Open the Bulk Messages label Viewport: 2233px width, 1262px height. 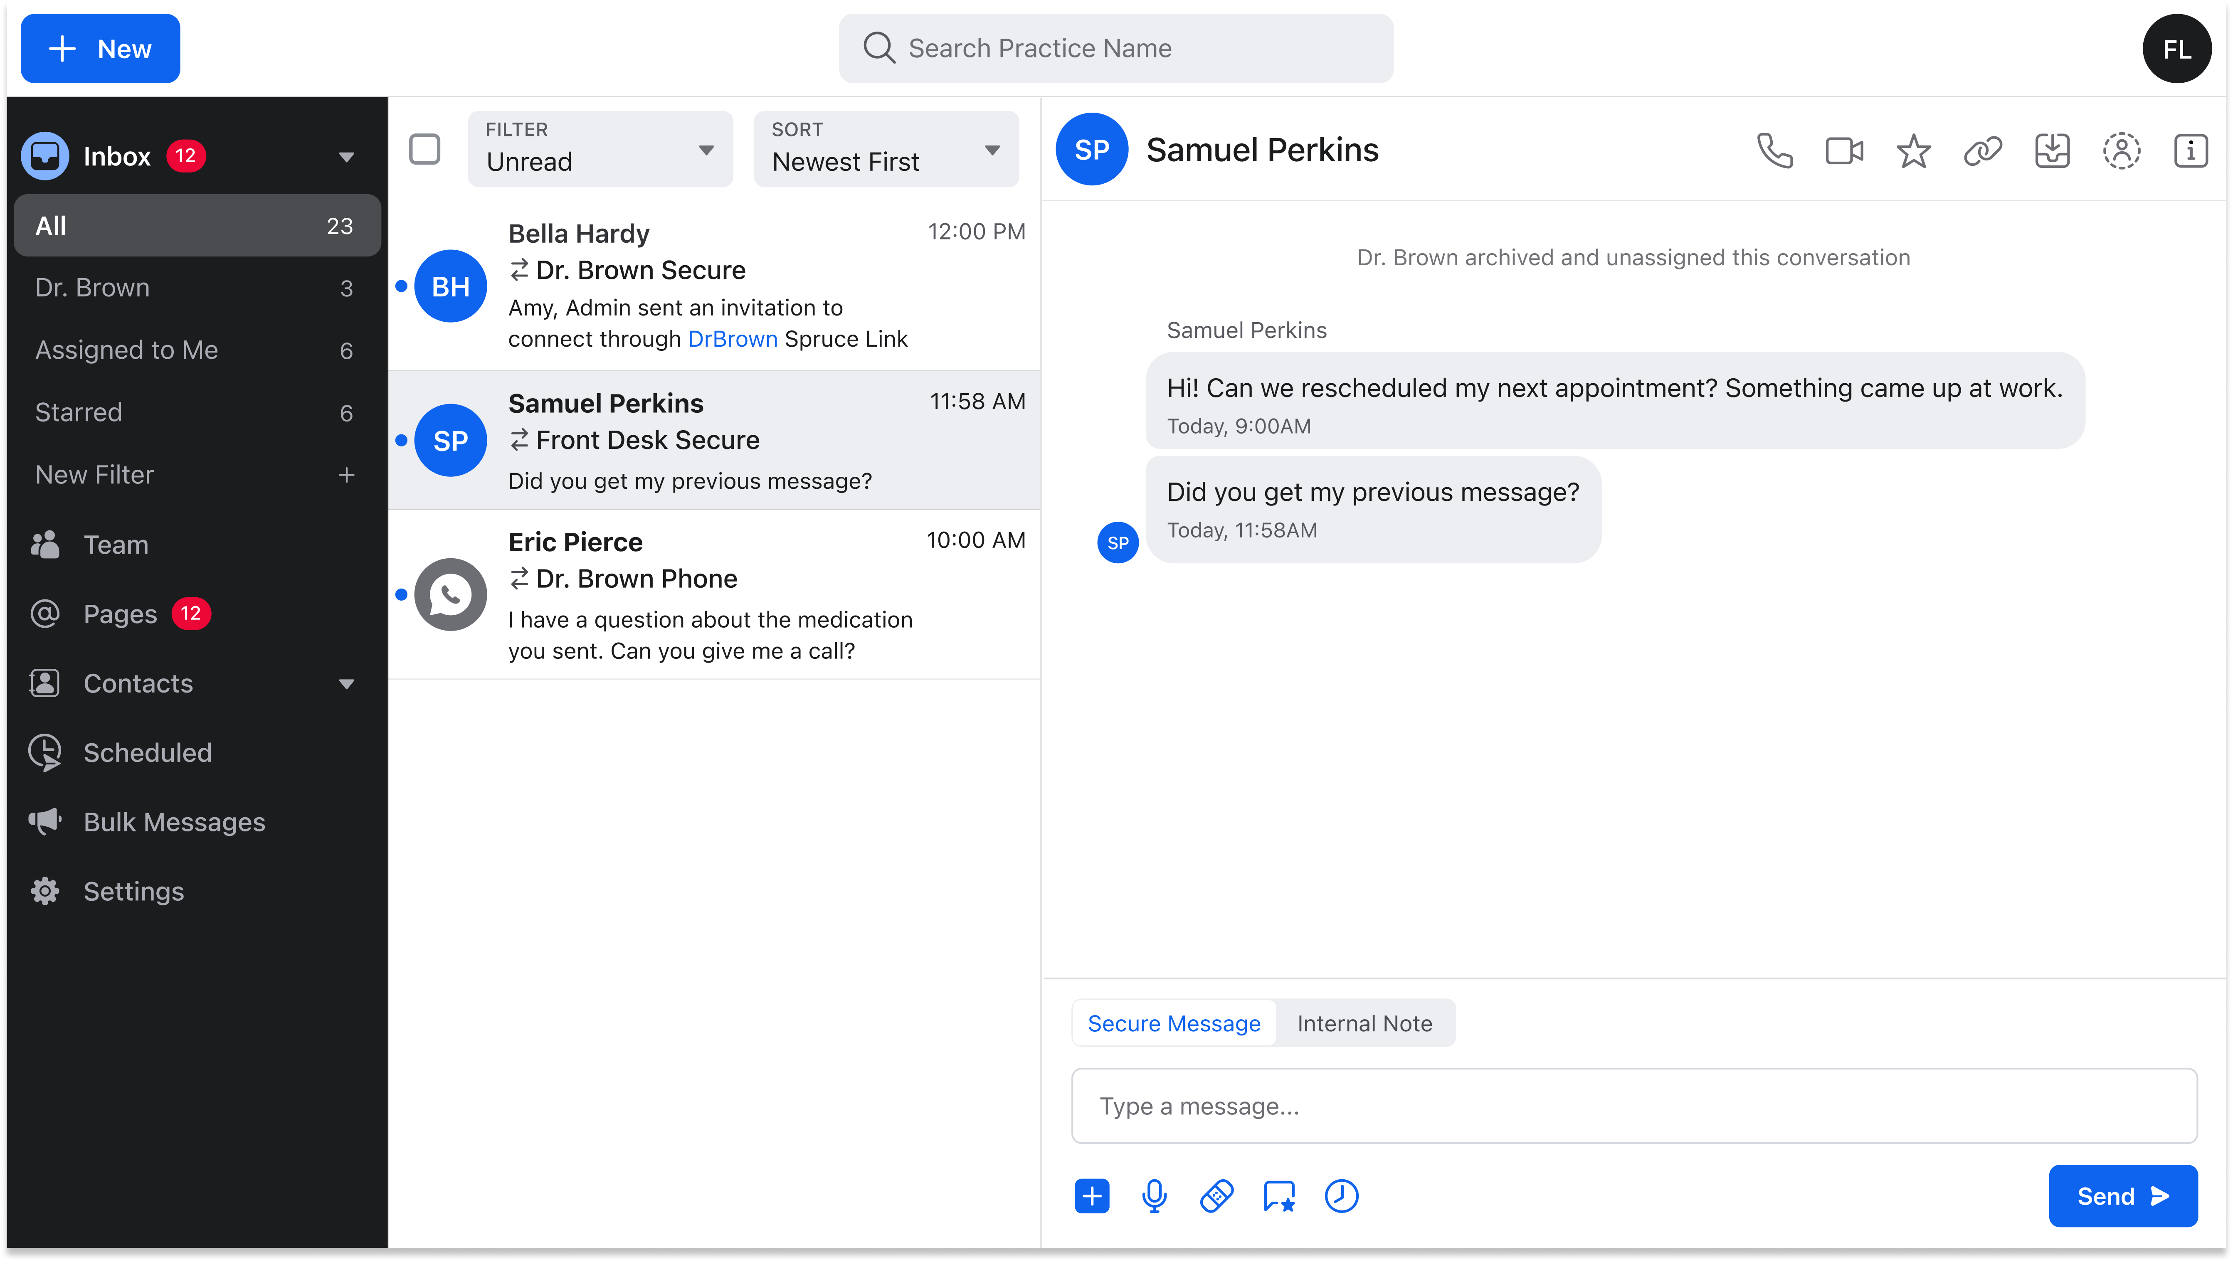[174, 822]
